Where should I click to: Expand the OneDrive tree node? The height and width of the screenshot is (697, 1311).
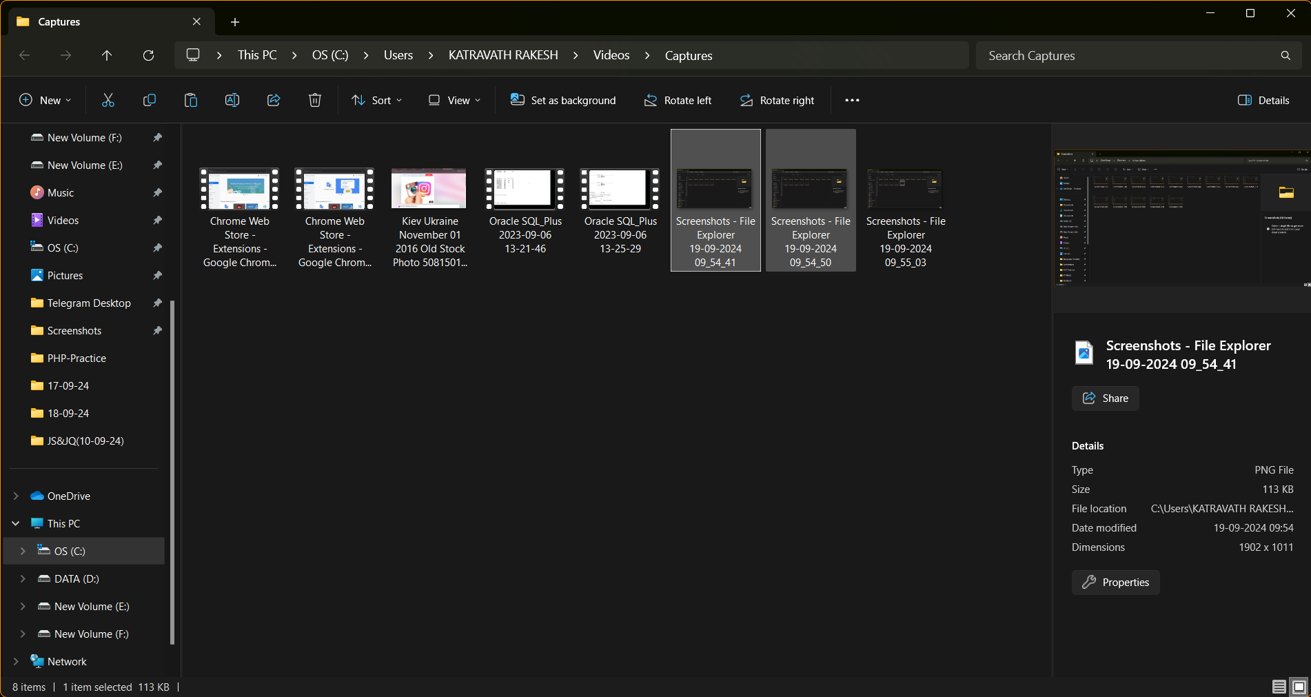(x=16, y=496)
